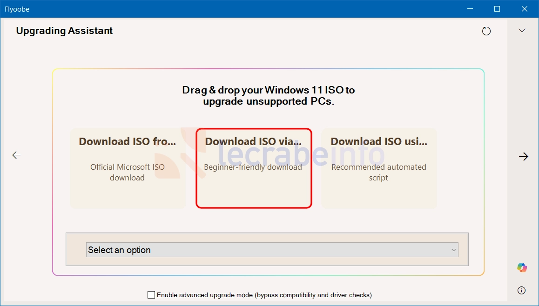Close the Flyoobe window
Screen dimensions: 539x306
(x=525, y=9)
